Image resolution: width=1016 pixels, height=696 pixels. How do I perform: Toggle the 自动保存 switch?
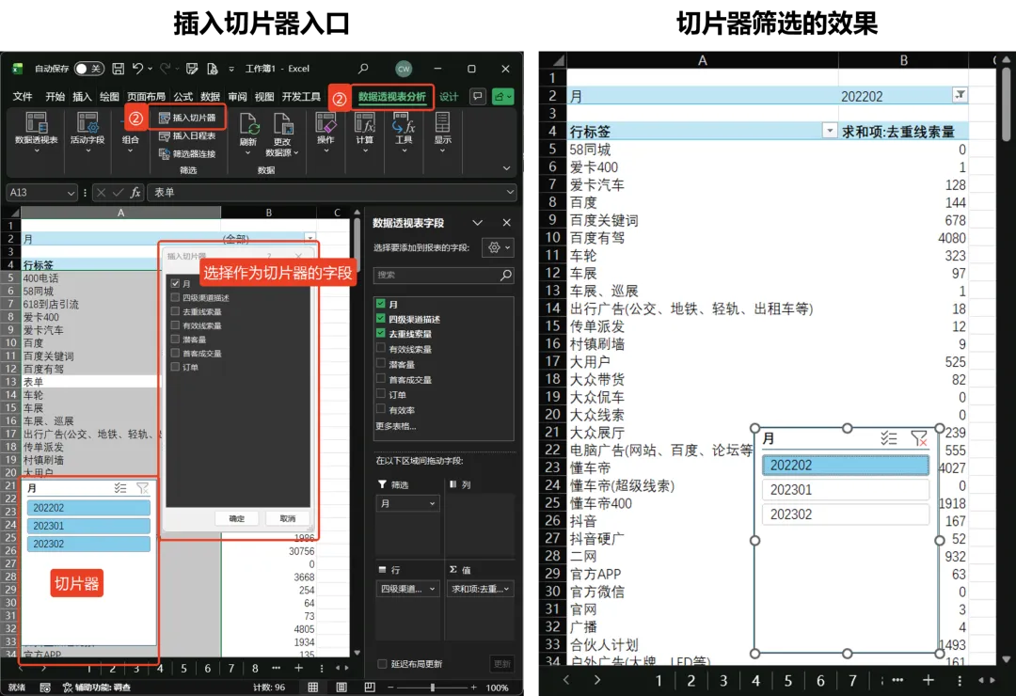point(88,69)
